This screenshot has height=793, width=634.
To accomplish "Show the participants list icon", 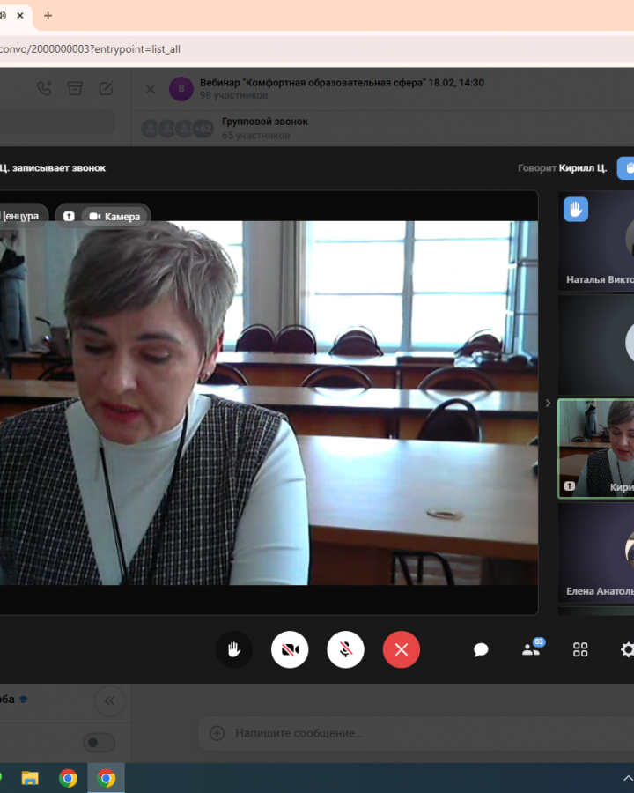I will click(531, 650).
